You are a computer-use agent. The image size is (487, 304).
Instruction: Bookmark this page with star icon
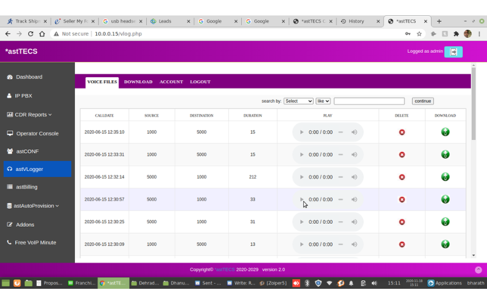pyautogui.click(x=419, y=34)
